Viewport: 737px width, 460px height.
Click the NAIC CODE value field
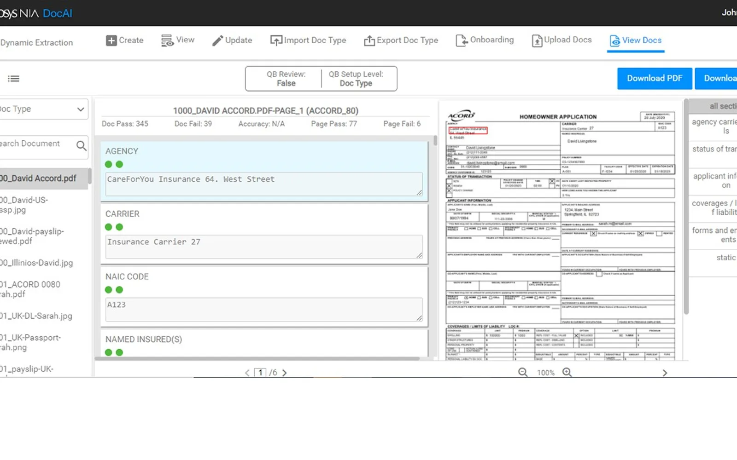264,309
